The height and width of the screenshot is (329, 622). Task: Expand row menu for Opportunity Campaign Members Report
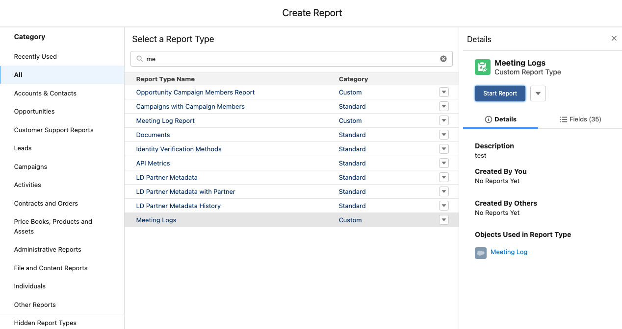point(444,92)
